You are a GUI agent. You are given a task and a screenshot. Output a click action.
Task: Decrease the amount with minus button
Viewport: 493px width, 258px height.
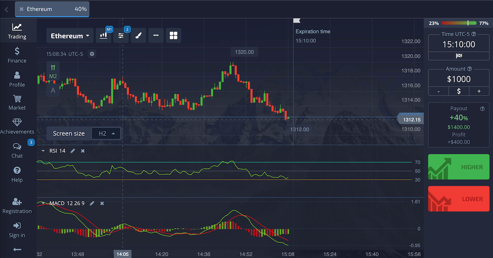click(x=438, y=91)
